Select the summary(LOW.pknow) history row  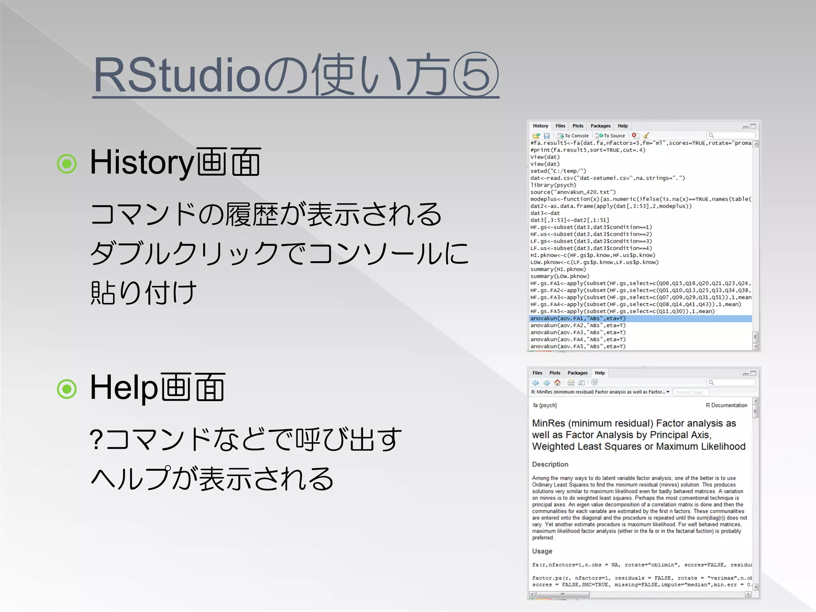tap(641, 277)
